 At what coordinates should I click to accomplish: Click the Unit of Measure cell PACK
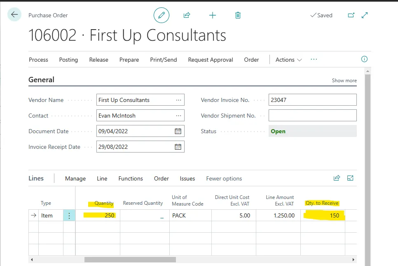click(190, 215)
